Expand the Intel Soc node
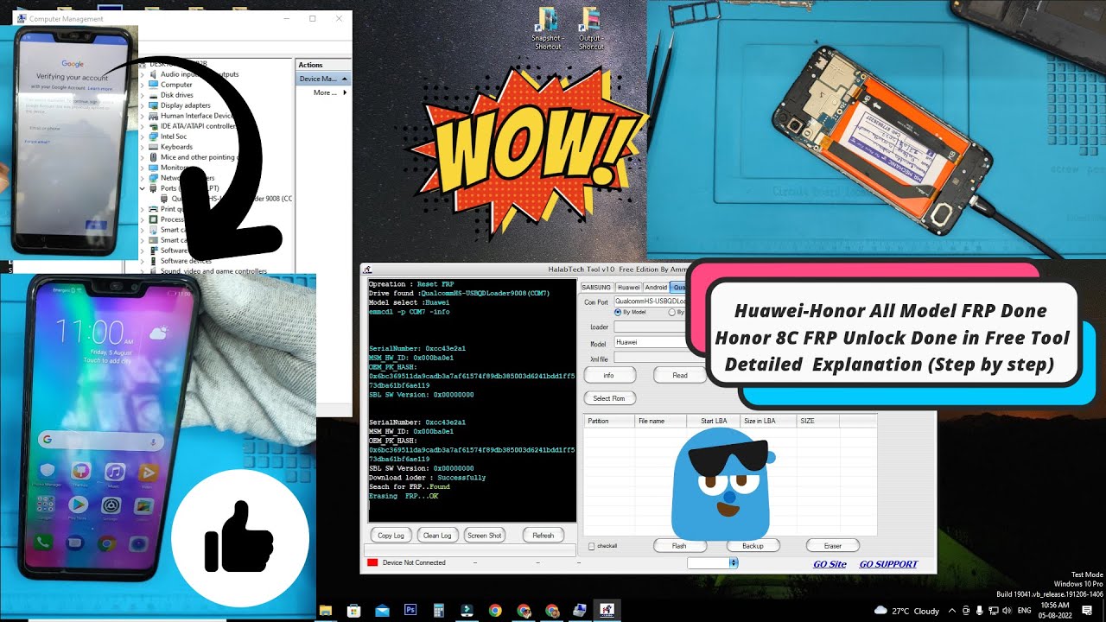This screenshot has height=622, width=1106. click(143, 136)
